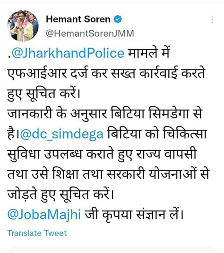The image size is (224, 253).
Task: Open Hemant Soren's profile picture
Action: pos(23,26)
